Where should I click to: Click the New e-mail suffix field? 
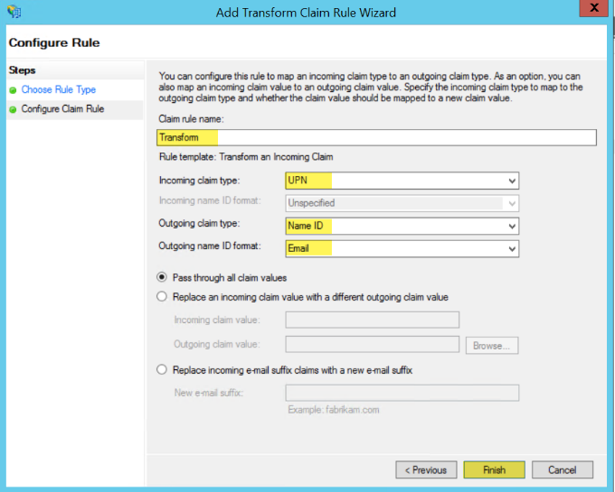[402, 393]
